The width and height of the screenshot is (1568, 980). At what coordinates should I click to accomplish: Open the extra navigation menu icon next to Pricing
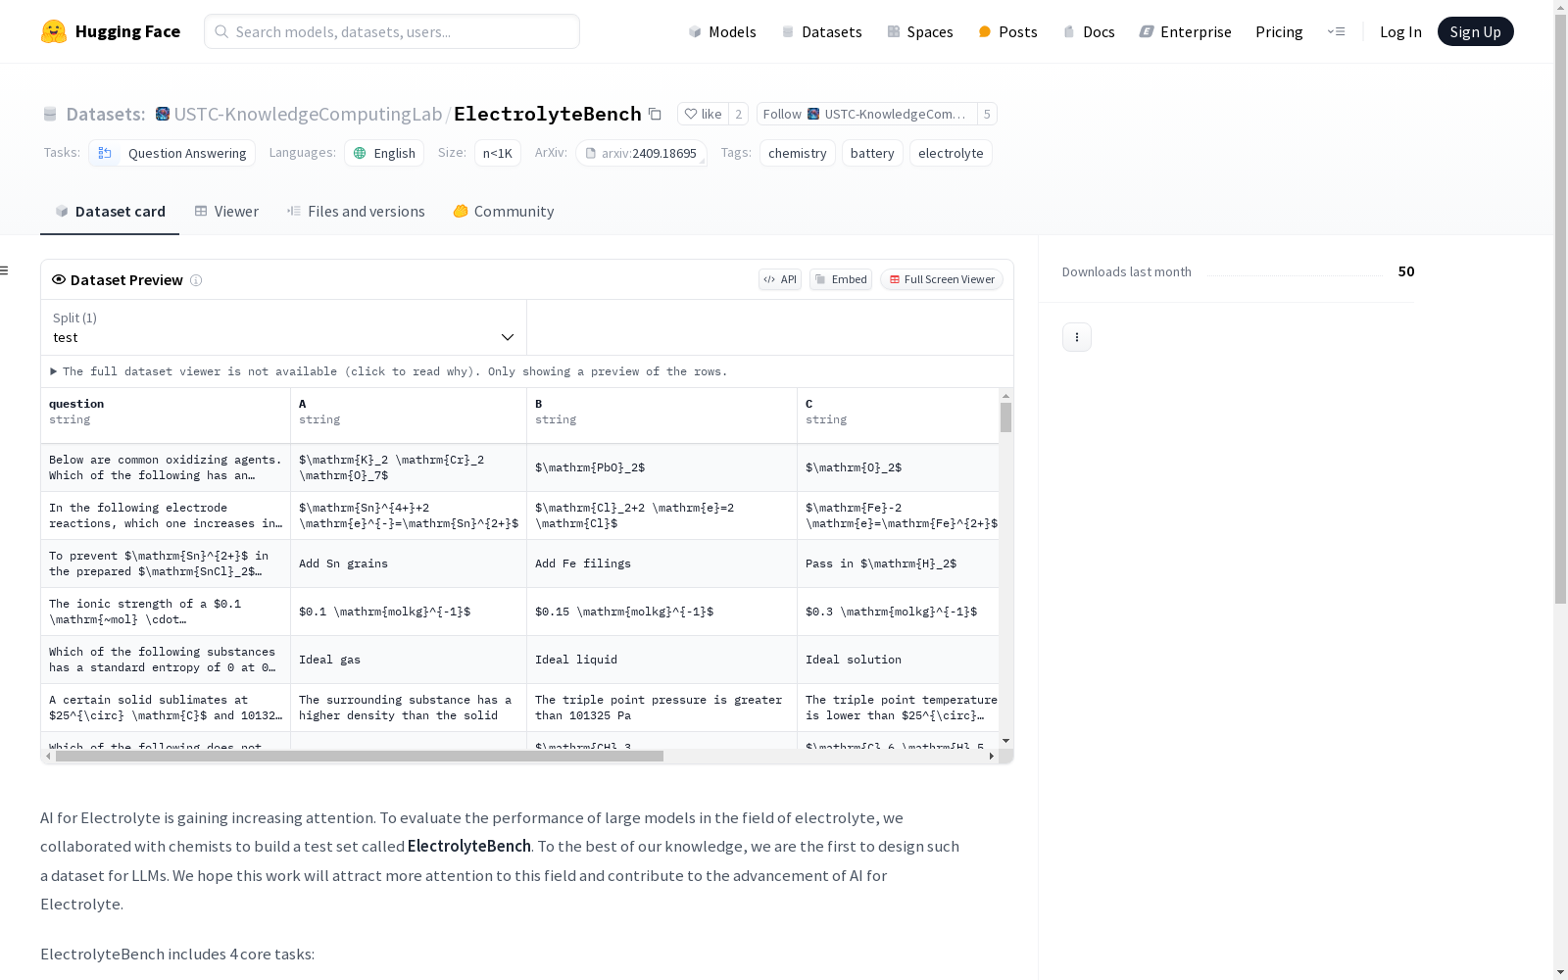[1336, 31]
